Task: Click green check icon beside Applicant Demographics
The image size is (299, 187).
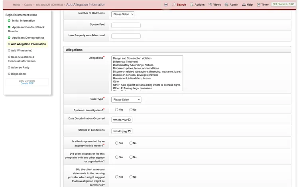Action: click(9, 37)
